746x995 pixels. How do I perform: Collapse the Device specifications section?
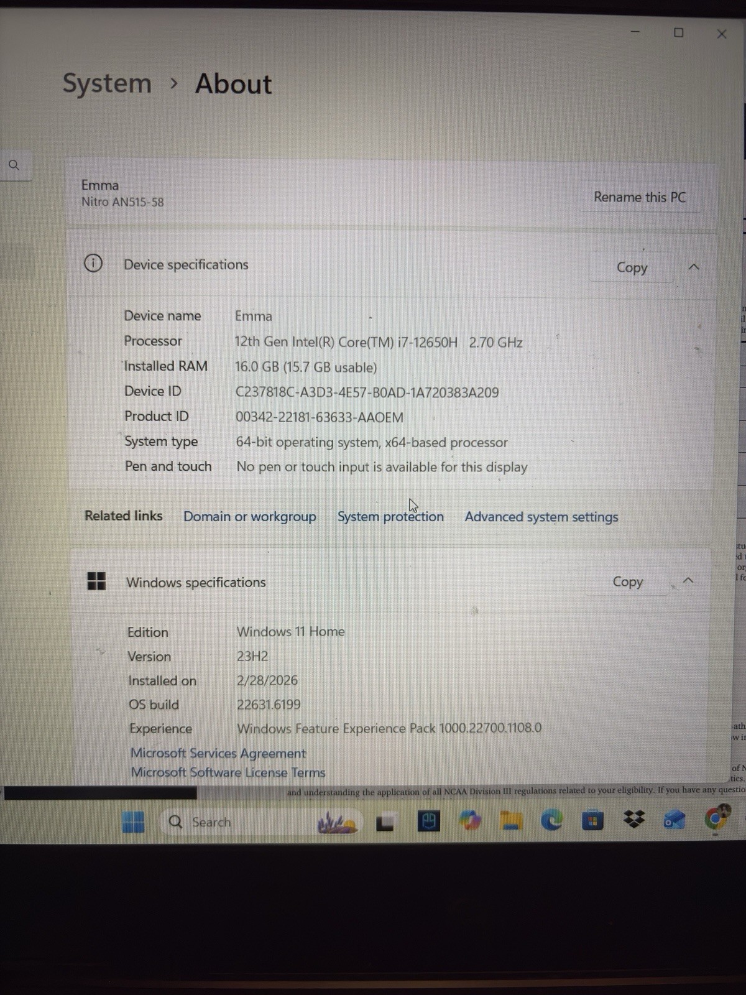coord(694,267)
